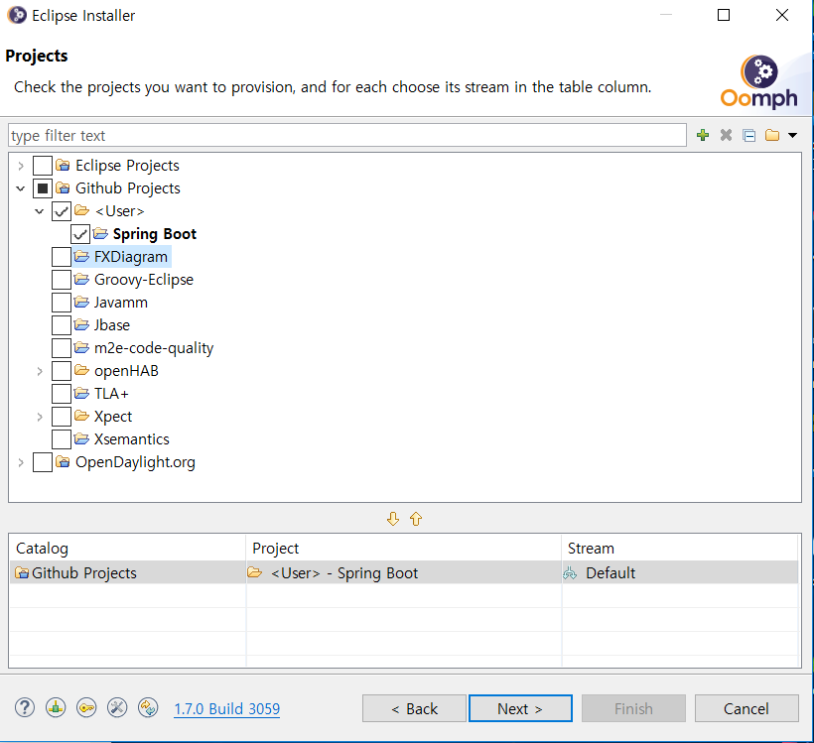Click the update installer icon

(148, 707)
